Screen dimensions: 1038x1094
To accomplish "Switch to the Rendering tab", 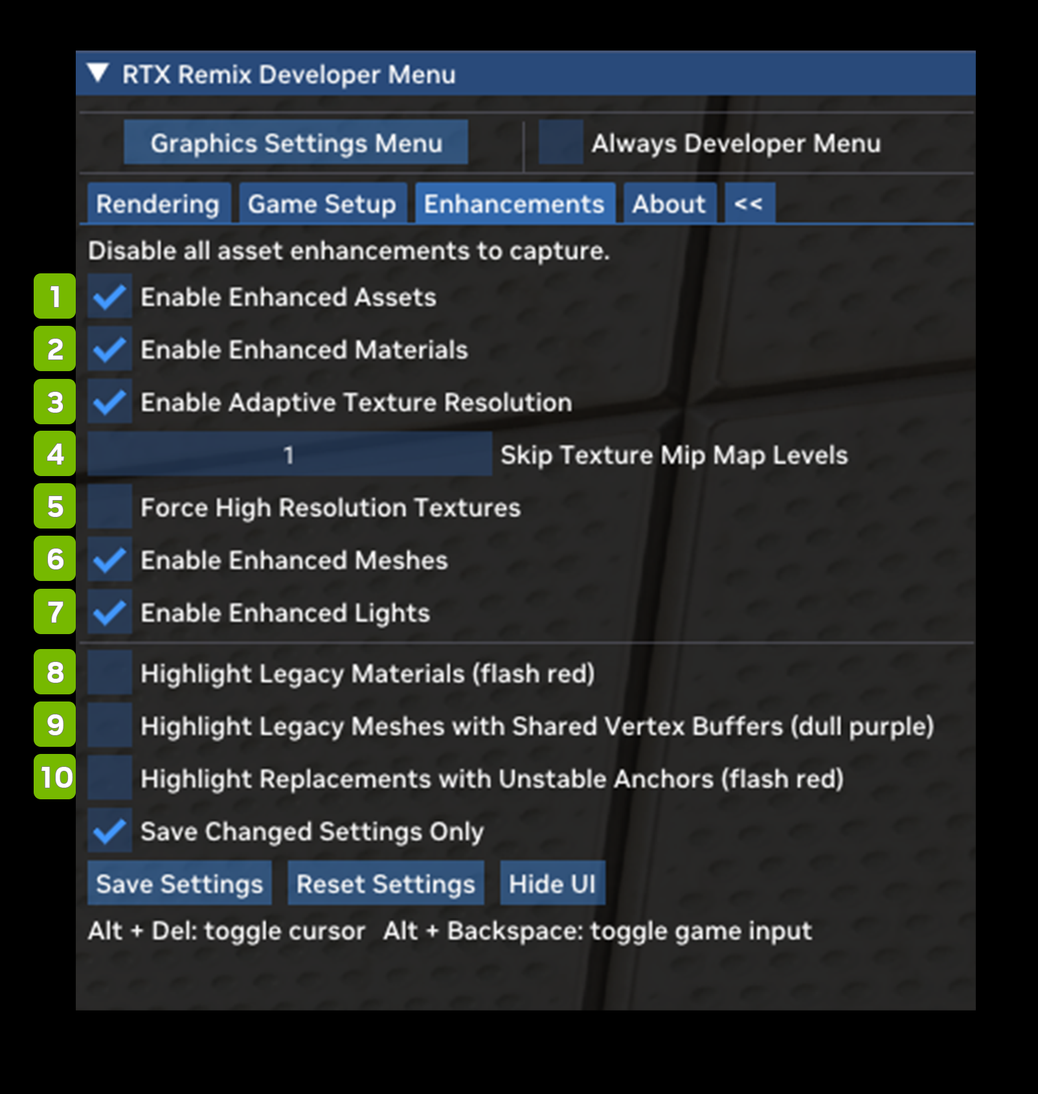I will 158,204.
